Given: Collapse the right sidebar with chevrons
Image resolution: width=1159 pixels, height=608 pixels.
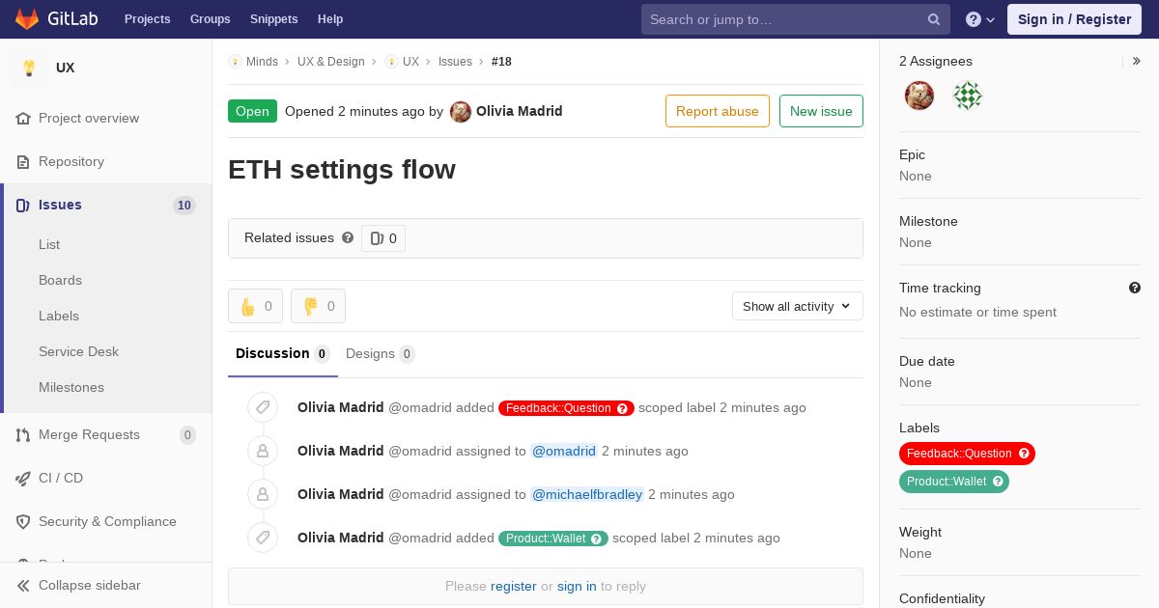Looking at the screenshot, I should (x=1137, y=61).
